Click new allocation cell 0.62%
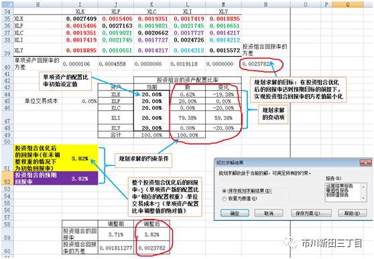The width and height of the screenshot is (374, 259). pos(187,94)
